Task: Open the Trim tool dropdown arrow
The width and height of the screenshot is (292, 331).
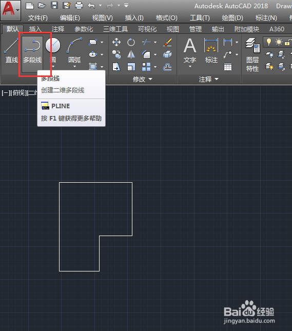Action: pyautogui.click(x=155, y=42)
